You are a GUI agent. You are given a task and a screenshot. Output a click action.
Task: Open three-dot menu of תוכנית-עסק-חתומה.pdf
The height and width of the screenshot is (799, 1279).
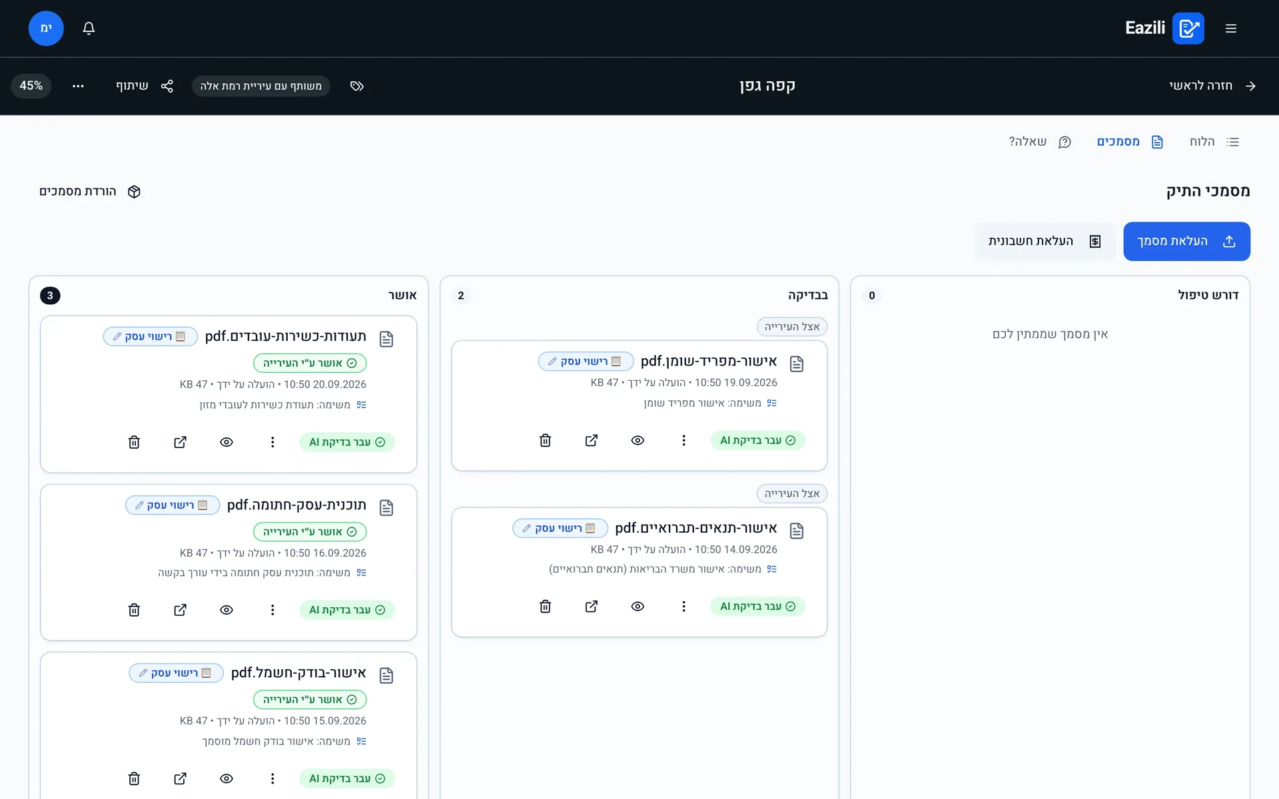[x=272, y=610]
